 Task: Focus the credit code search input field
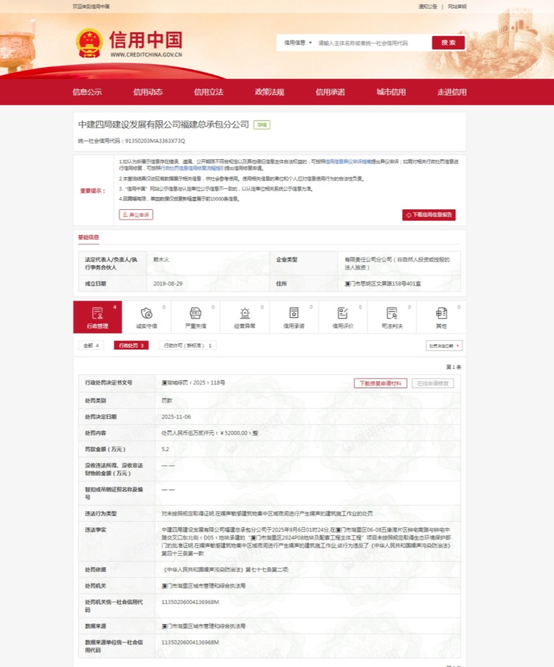pyautogui.click(x=372, y=43)
